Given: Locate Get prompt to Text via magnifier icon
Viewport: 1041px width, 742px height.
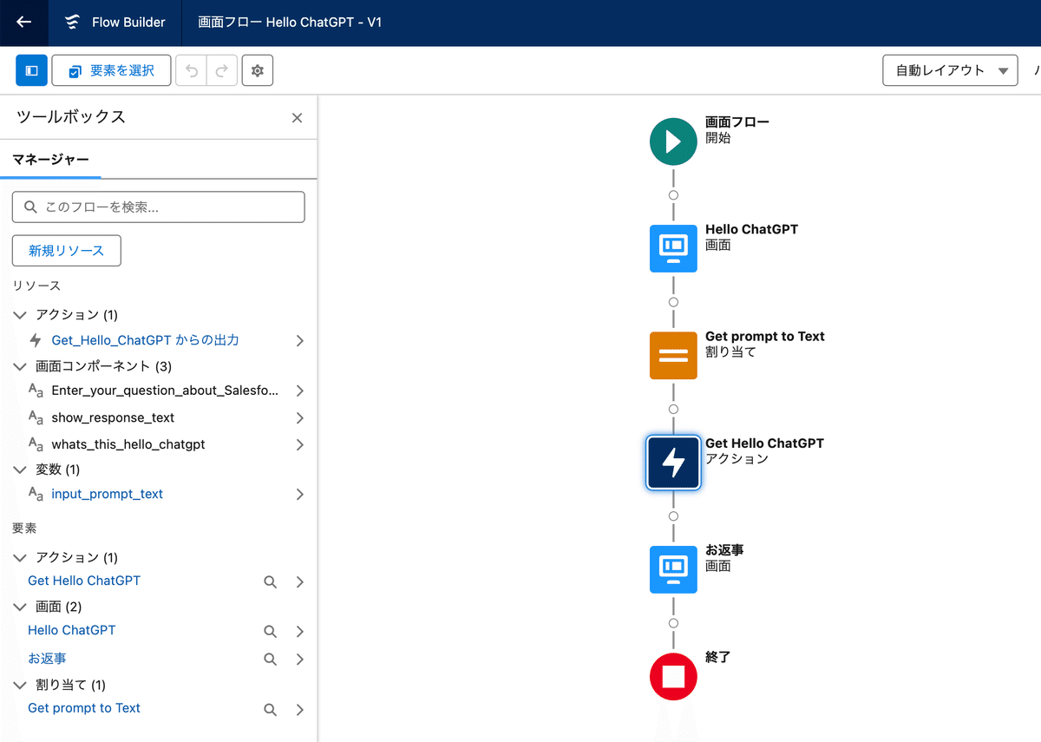Looking at the screenshot, I should tap(270, 709).
